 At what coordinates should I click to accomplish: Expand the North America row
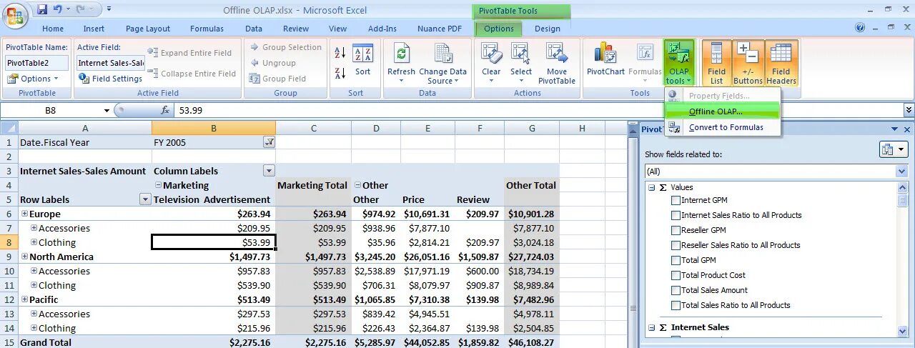(x=24, y=257)
